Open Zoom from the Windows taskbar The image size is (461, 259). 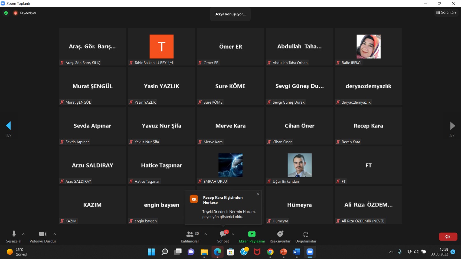(x=310, y=252)
